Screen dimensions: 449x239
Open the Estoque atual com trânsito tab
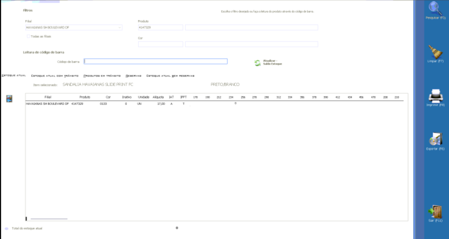pos(55,76)
